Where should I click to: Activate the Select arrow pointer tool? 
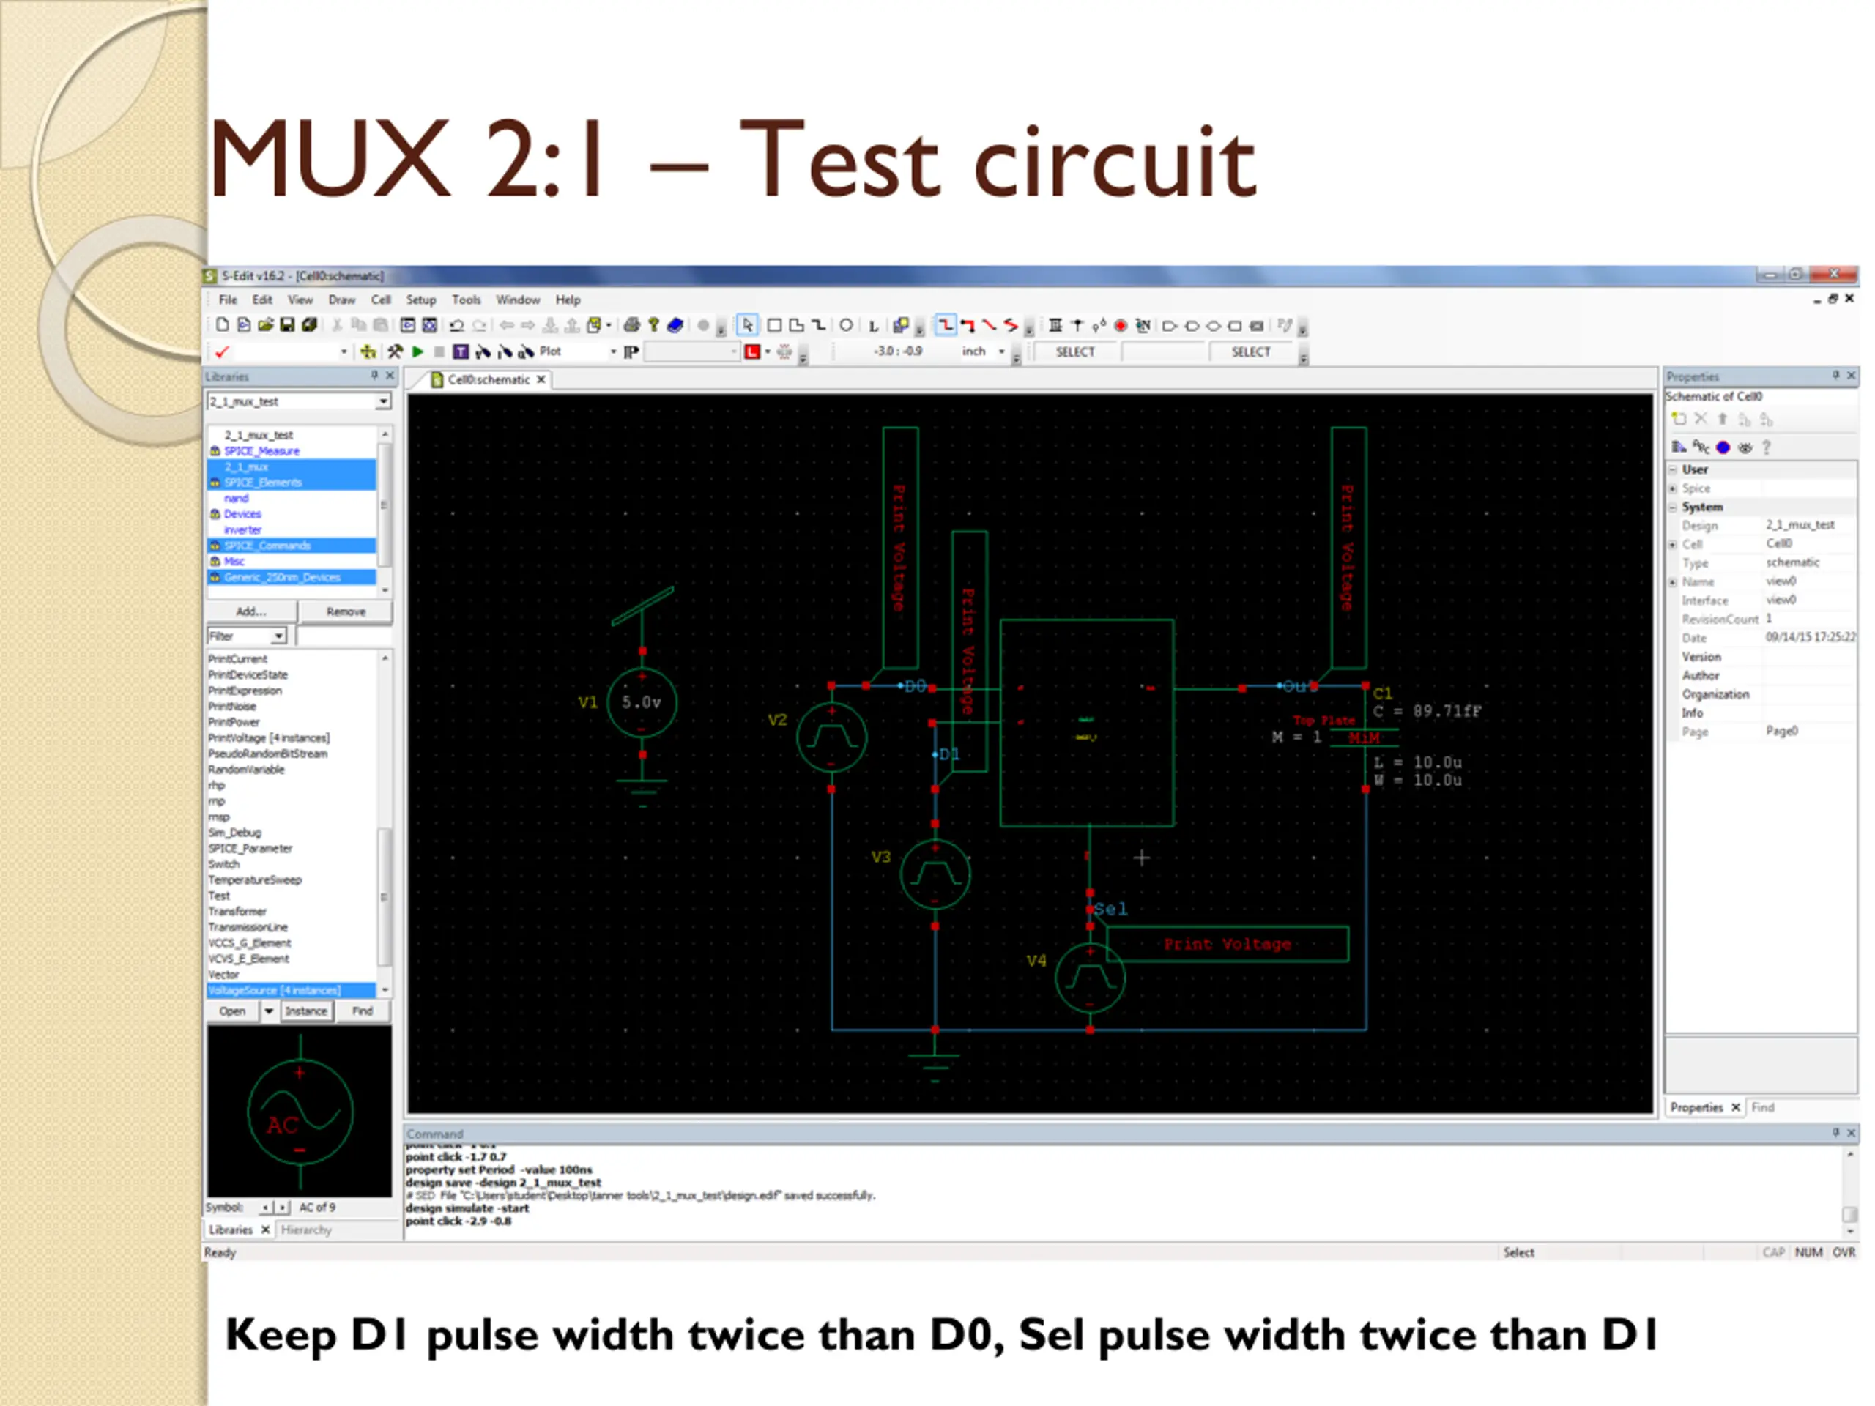pos(747,325)
